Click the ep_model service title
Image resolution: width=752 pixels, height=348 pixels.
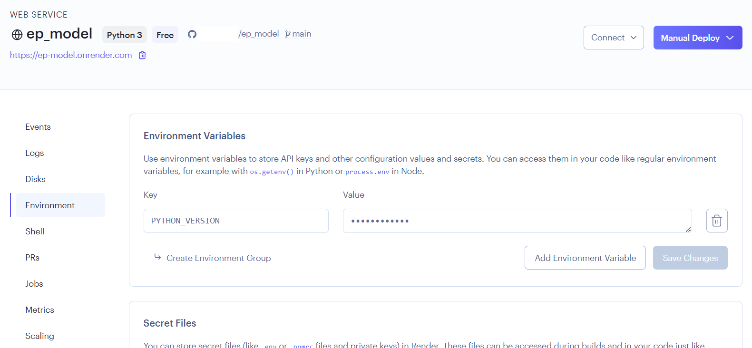(x=59, y=34)
